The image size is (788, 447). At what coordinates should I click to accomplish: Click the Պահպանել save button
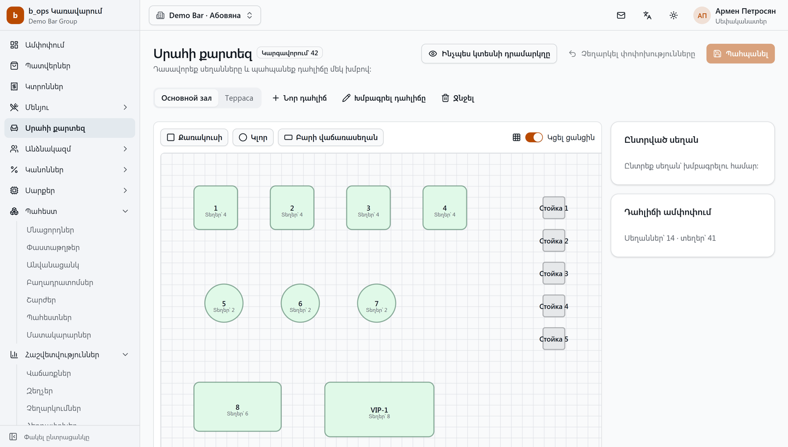(x=740, y=54)
